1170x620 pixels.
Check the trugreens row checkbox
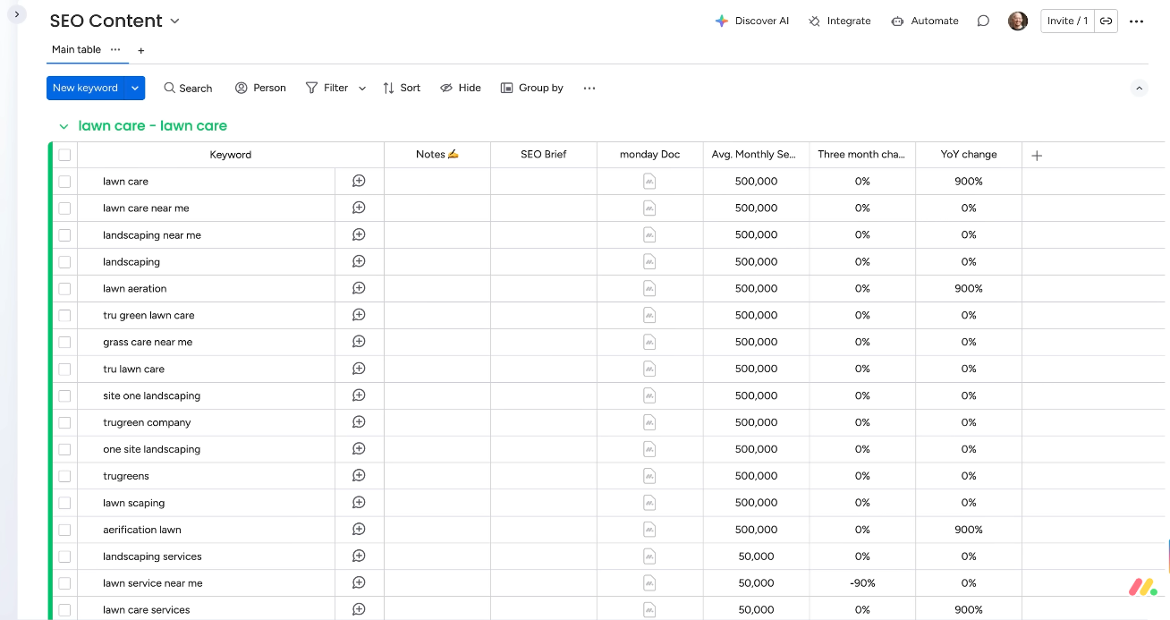(64, 477)
